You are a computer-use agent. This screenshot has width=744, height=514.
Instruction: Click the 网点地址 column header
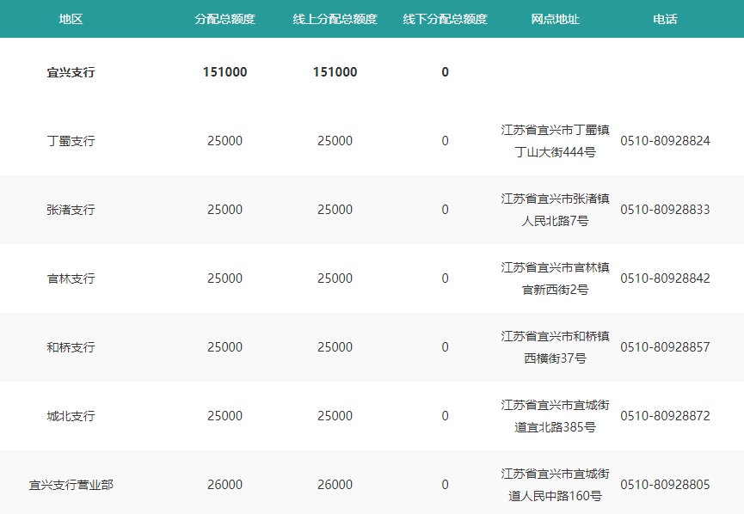coord(555,19)
